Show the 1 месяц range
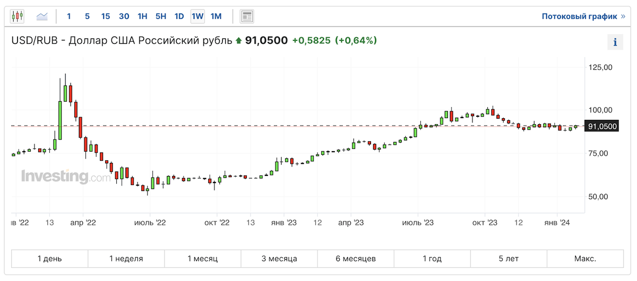The width and height of the screenshot is (637, 281). click(x=203, y=259)
